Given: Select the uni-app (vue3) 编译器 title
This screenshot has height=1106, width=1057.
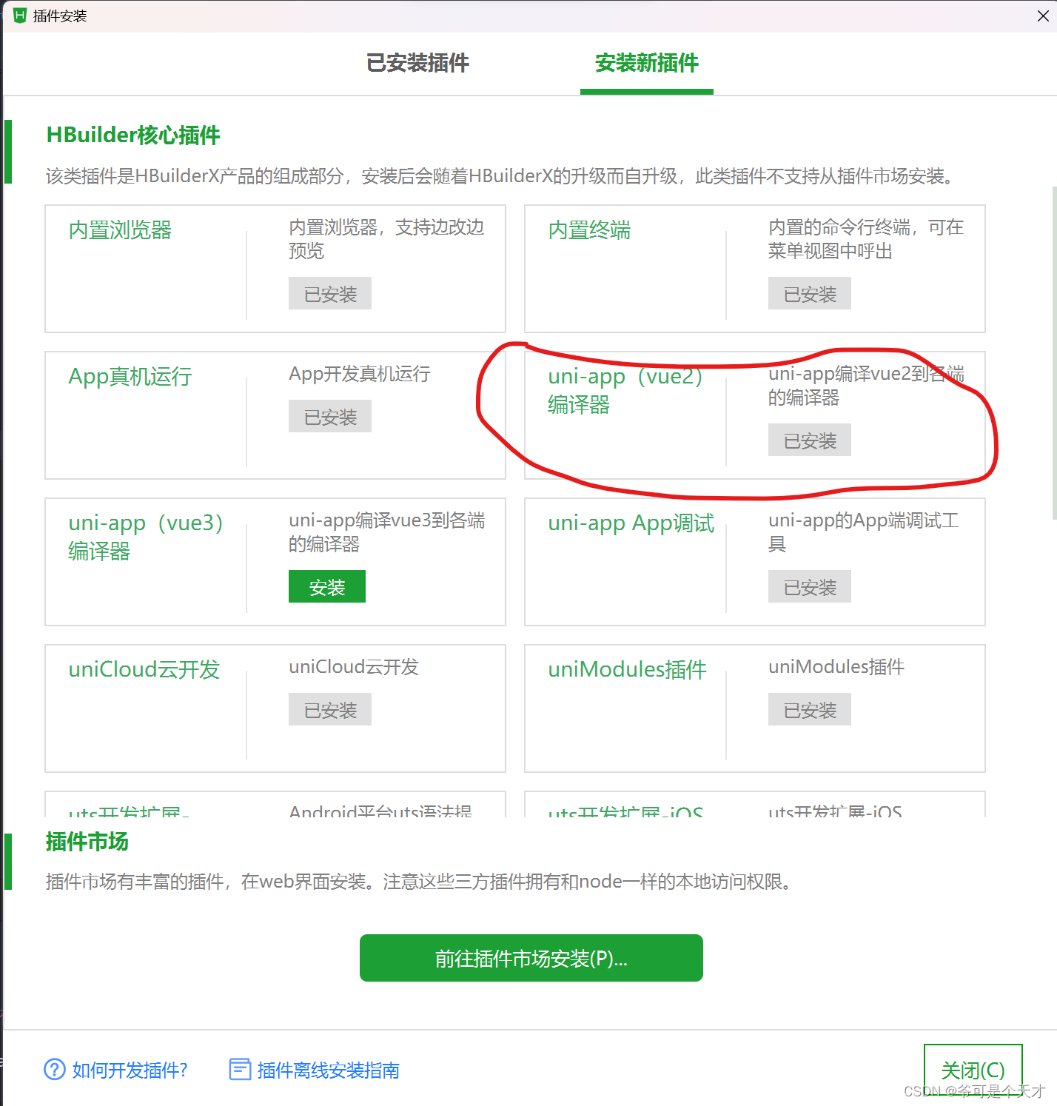Looking at the screenshot, I should 147,537.
